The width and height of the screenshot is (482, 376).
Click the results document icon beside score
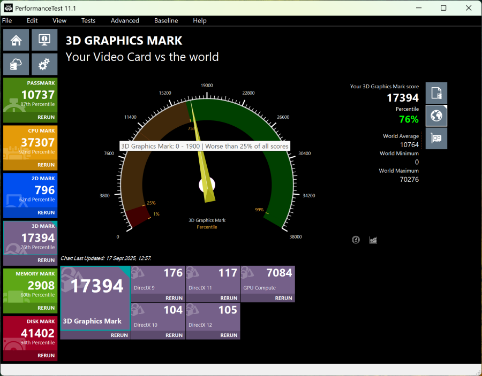point(436,93)
